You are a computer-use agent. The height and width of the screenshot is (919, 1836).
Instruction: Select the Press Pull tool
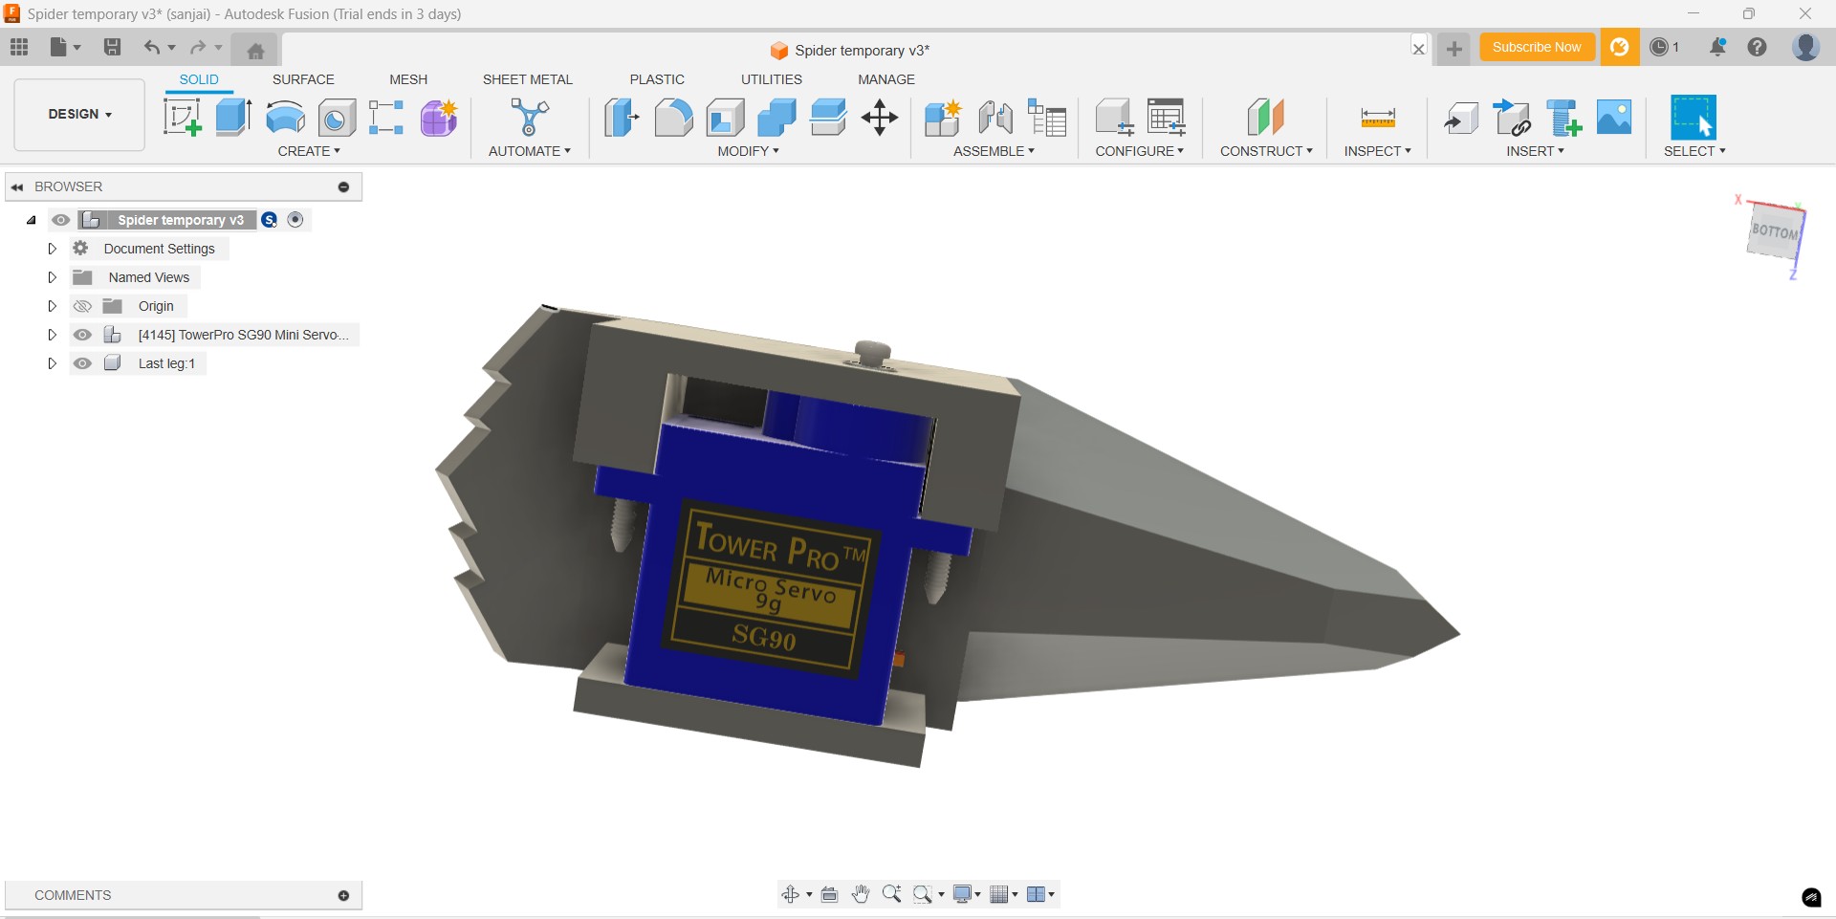[622, 118]
